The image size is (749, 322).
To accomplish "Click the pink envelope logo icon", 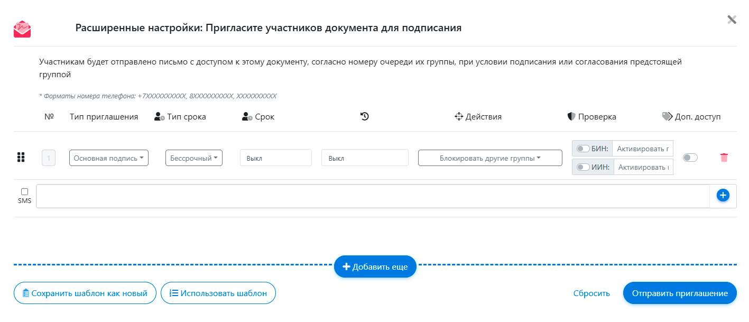I will pos(22,29).
